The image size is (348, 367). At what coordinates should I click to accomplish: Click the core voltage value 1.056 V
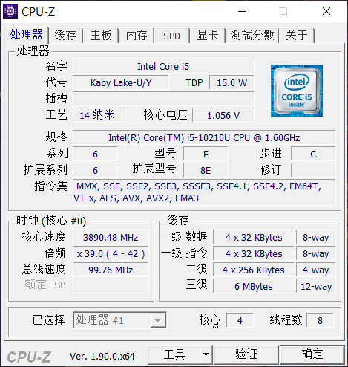tap(223, 115)
